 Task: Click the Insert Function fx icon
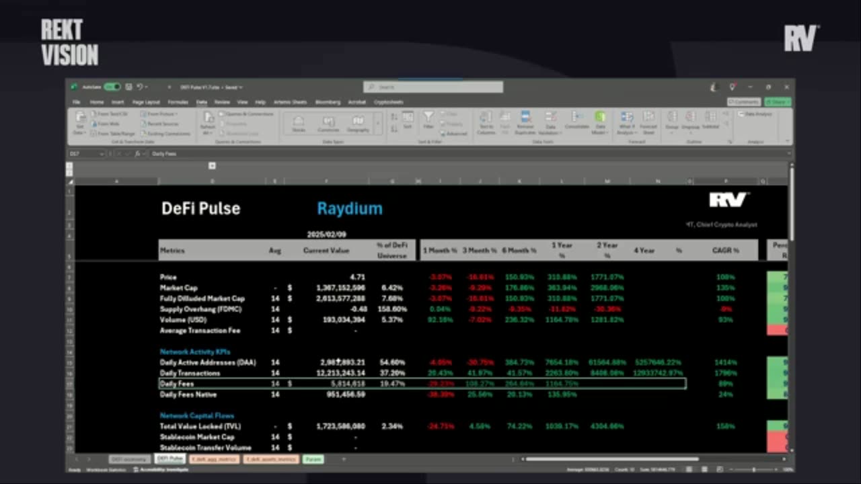[136, 154]
